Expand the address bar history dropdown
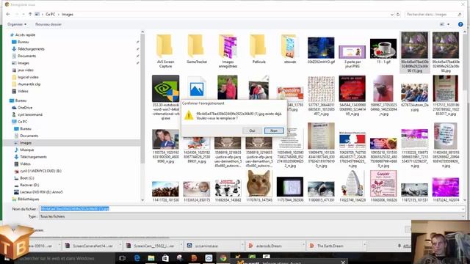This screenshot has width=470, height=264. [391, 15]
